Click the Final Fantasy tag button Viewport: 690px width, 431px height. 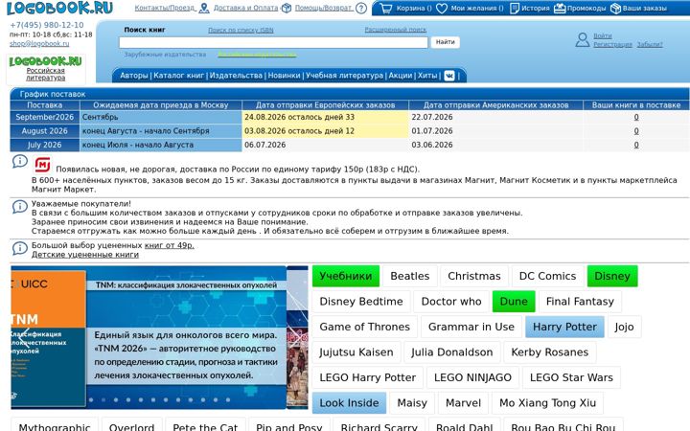click(x=580, y=302)
